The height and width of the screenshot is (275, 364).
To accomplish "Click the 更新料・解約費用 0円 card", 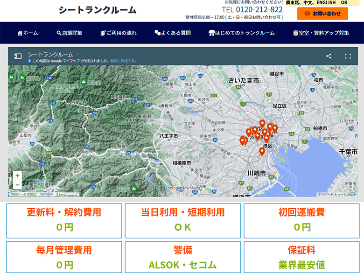I will point(64,221).
